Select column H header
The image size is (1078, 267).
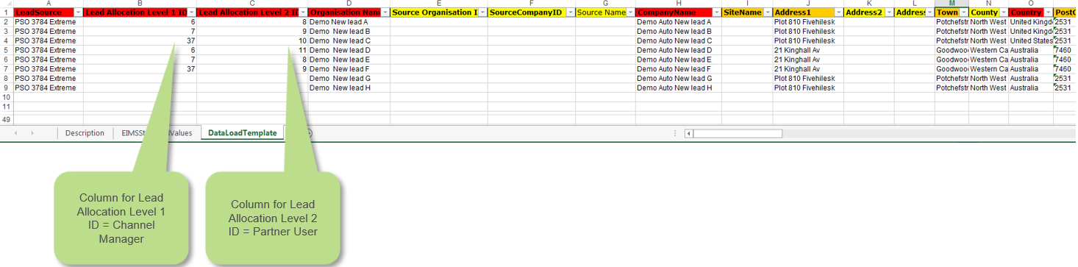coord(678,4)
